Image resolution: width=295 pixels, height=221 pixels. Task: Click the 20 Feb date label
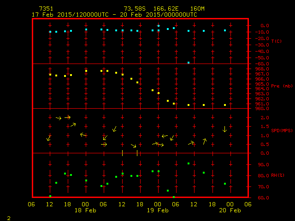pyautogui.click(x=230, y=210)
